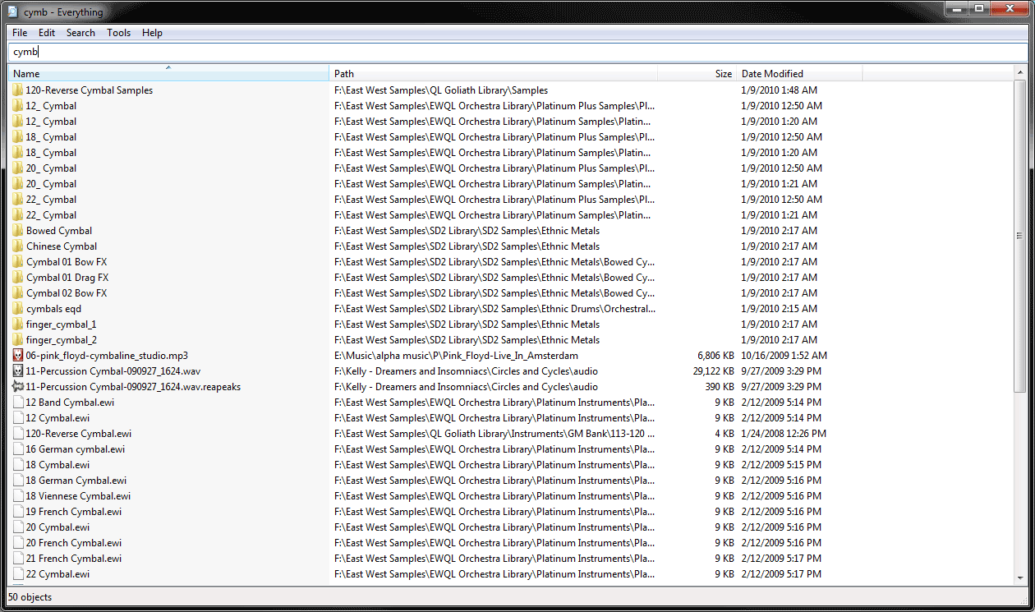Select the cymbals eqd folder name
1035x612 pixels.
53,309
